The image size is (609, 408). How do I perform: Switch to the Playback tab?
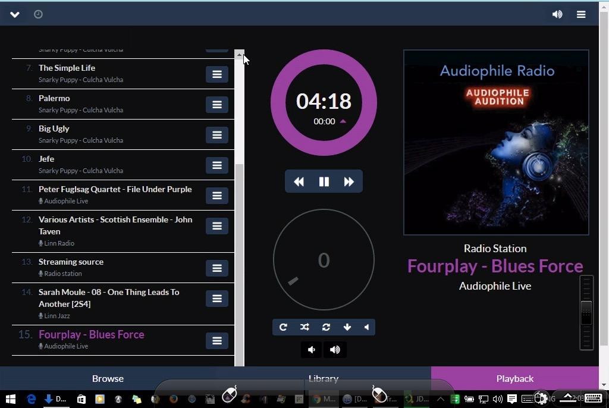515,378
